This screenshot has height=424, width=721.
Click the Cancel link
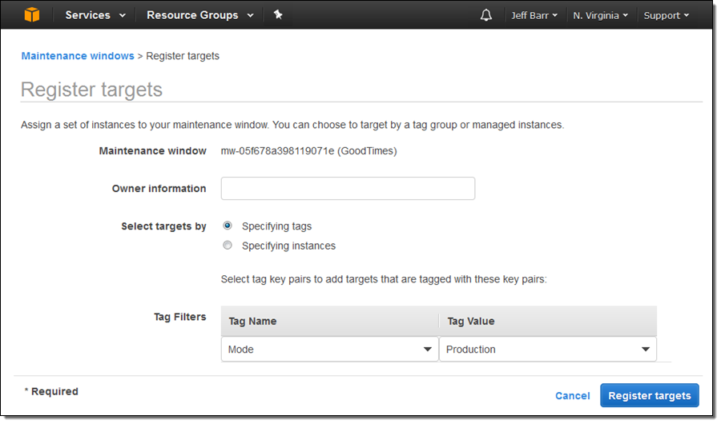[573, 396]
